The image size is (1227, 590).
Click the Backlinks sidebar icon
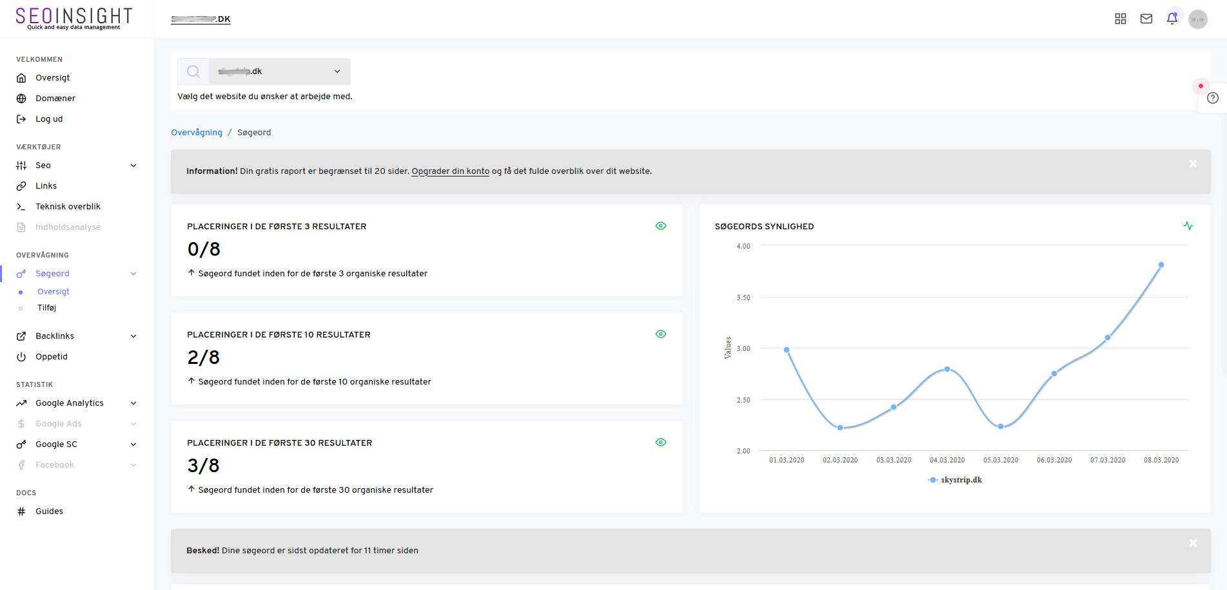coord(21,336)
